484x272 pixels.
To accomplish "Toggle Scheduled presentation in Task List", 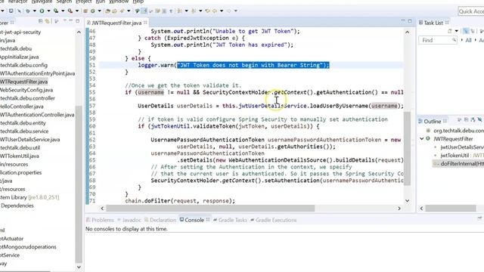I will [x=473, y=31].
